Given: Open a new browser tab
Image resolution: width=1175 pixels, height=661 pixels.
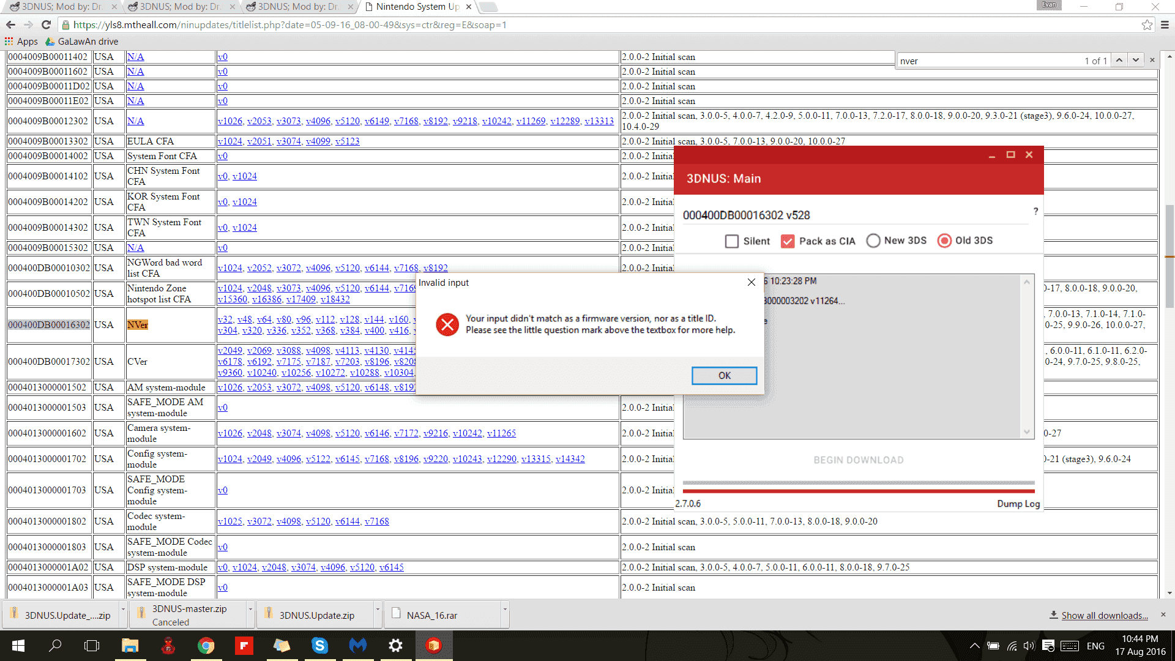Looking at the screenshot, I should [x=488, y=7].
